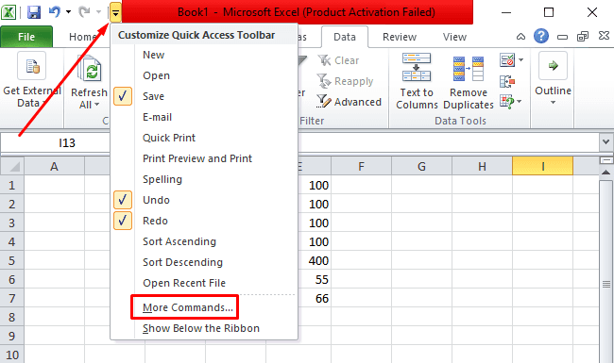Screen dimensions: 614x363
Task: Select row header 5
Action: 11,260
